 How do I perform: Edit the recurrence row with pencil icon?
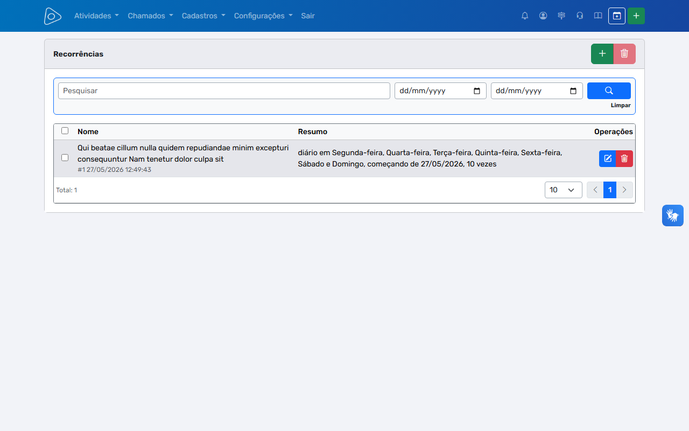coord(608,158)
